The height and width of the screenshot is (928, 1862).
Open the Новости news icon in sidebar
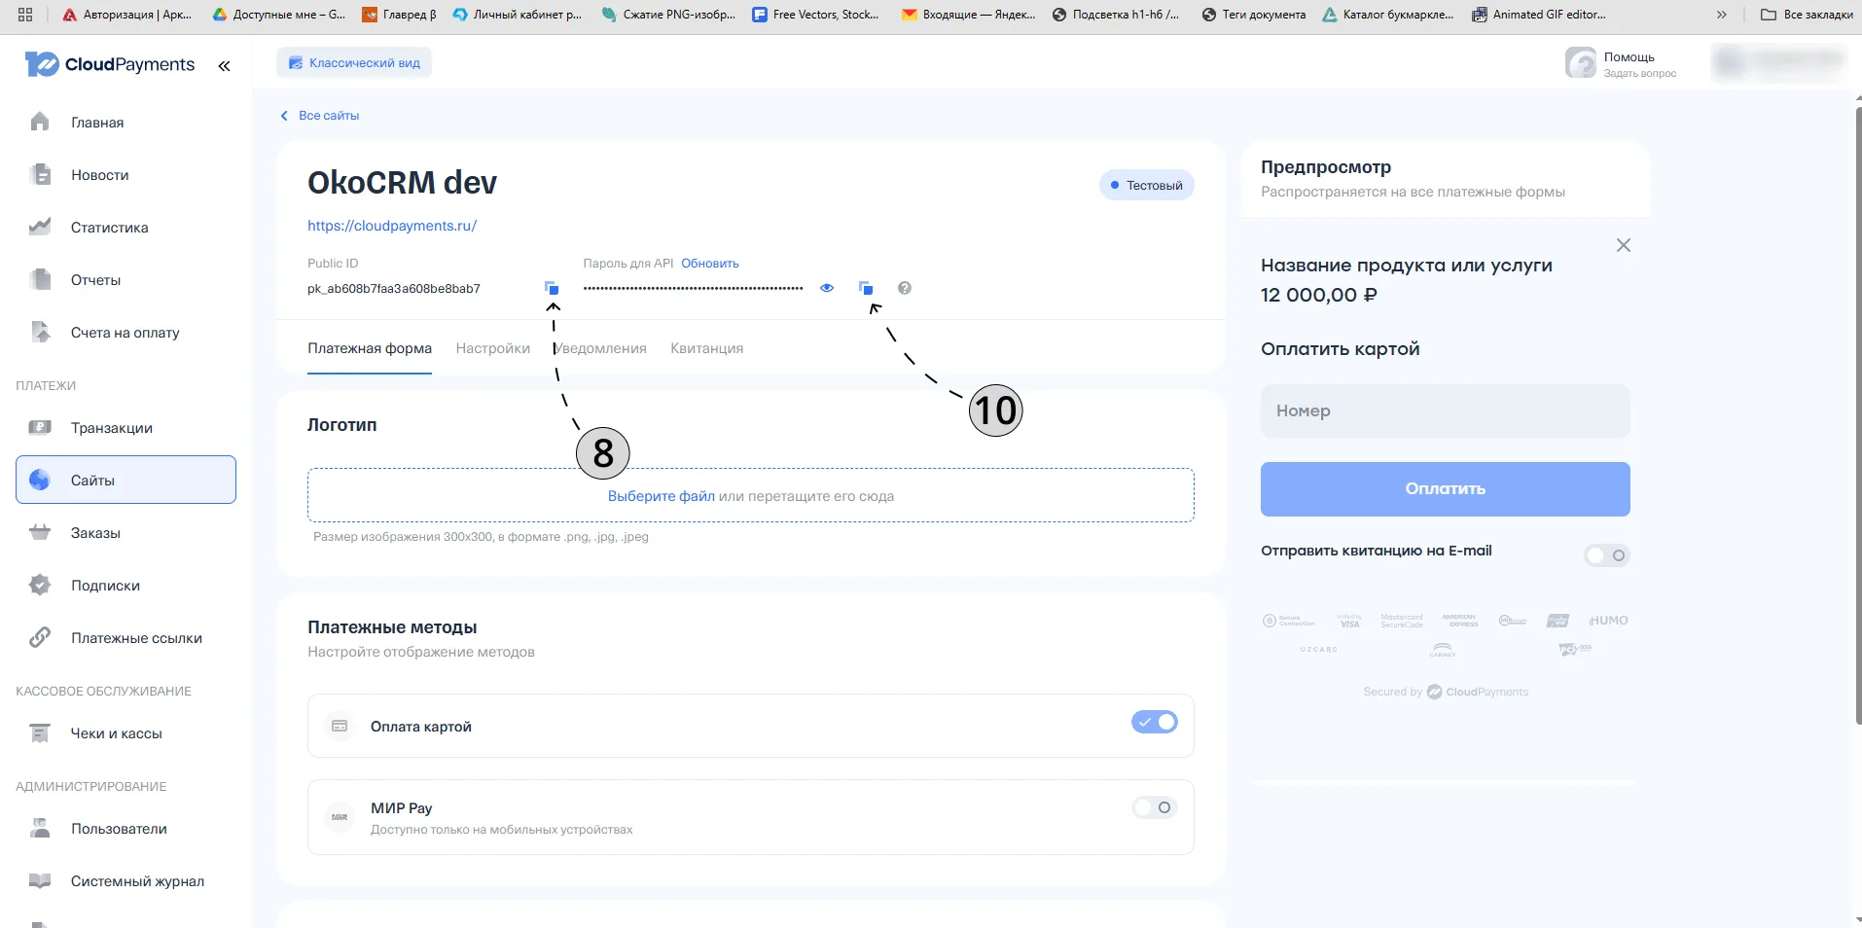[x=40, y=174]
